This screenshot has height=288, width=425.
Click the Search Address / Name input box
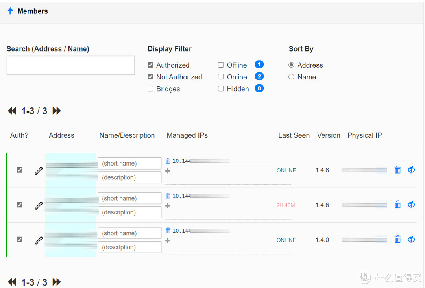click(x=70, y=65)
